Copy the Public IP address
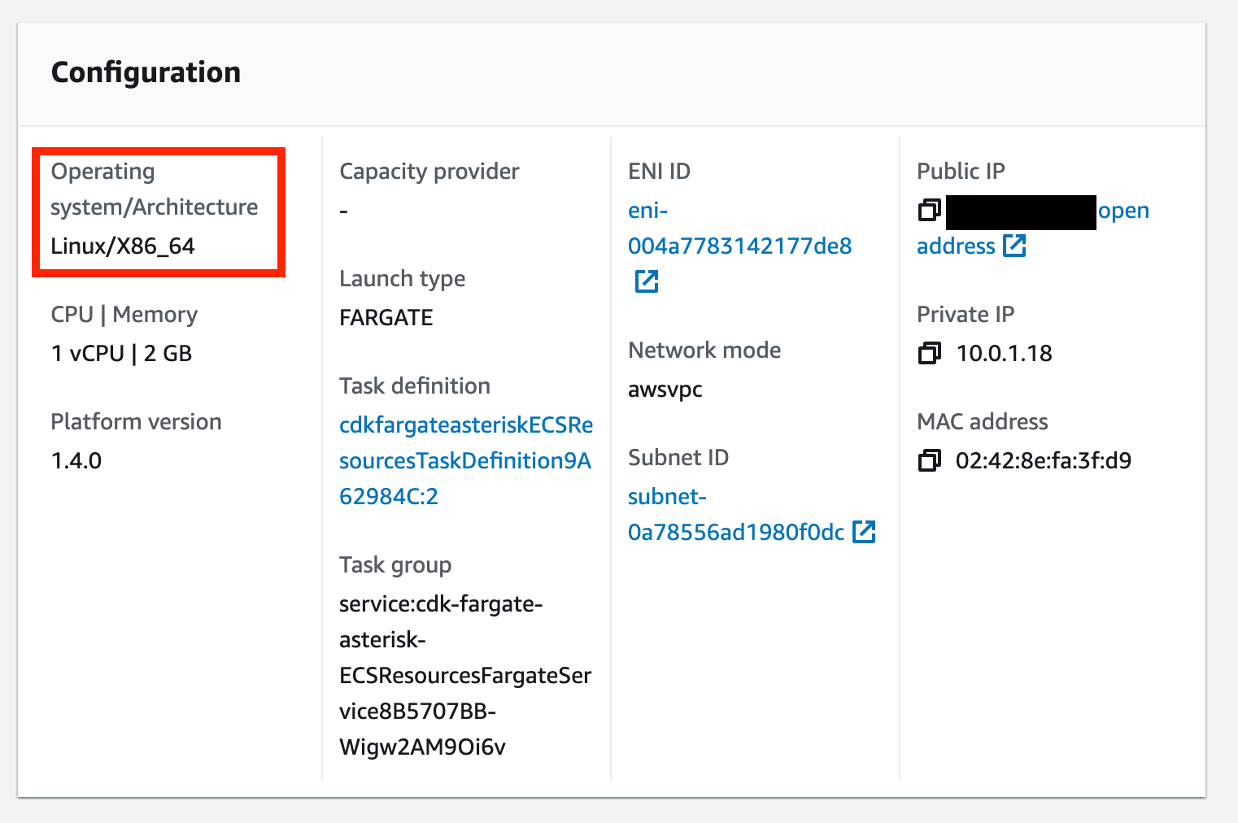Viewport: 1238px width, 823px height. (929, 211)
